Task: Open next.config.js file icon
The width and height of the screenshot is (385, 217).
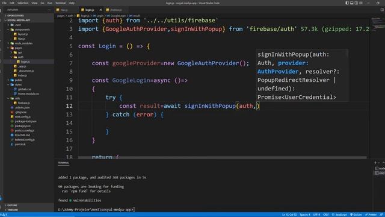Action: click(x=12, y=117)
